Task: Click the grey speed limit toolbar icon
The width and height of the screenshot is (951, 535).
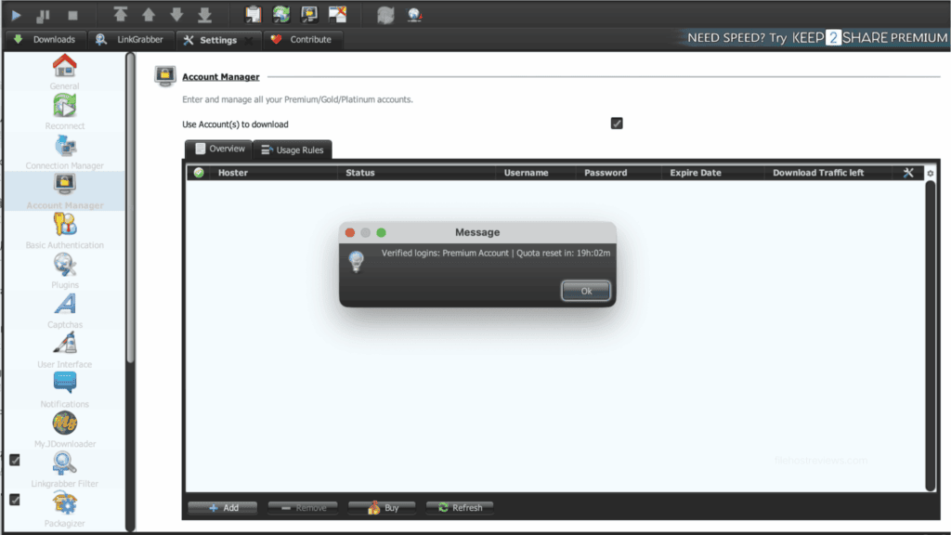Action: pos(385,15)
